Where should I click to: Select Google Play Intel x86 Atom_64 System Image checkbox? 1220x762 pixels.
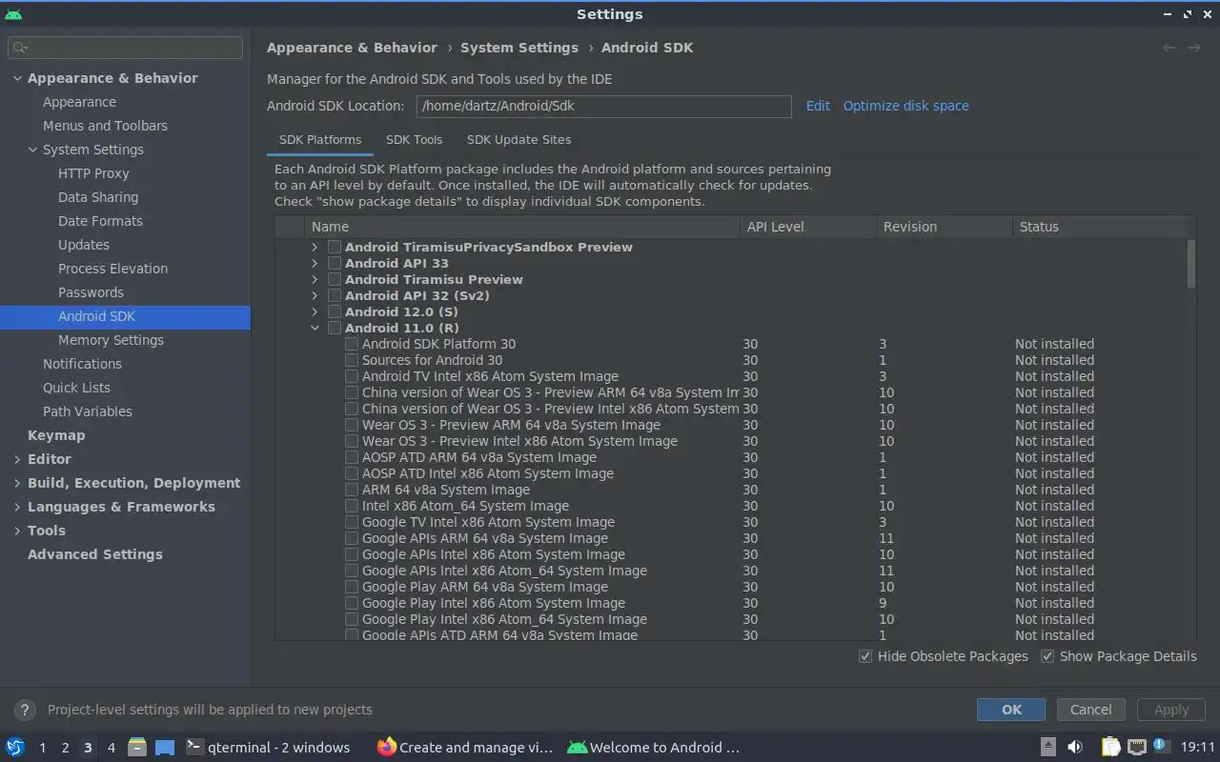click(x=352, y=619)
